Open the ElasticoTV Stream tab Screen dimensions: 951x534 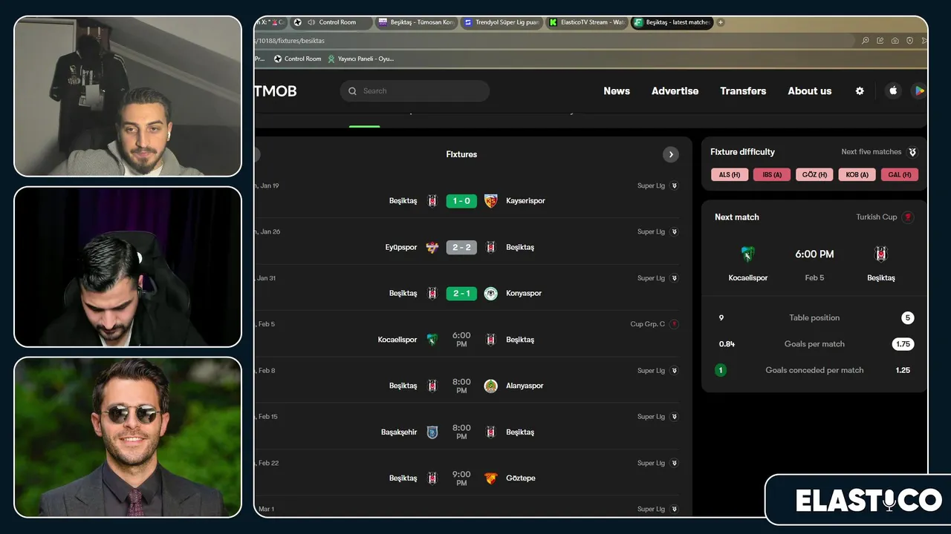pos(587,22)
